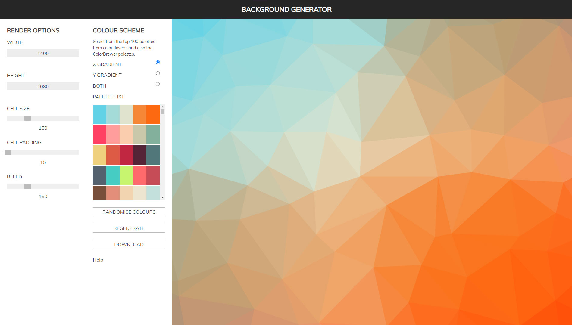Open the colourlovers link
The image size is (572, 325).
tap(114, 48)
